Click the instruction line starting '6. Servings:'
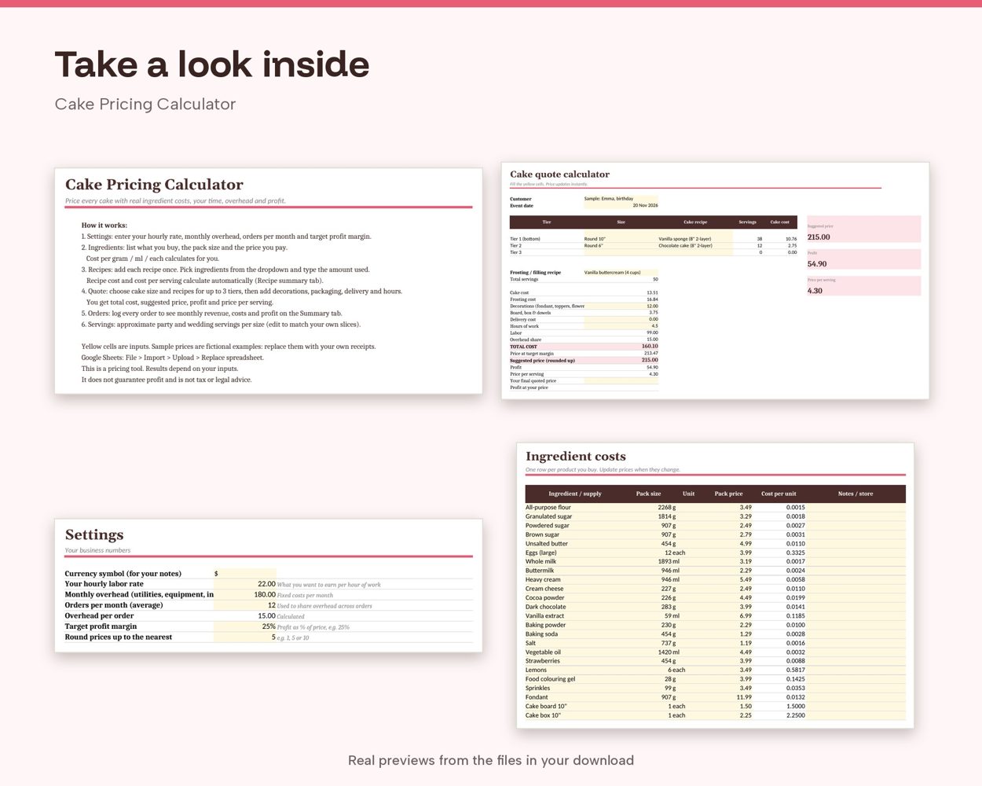Viewport: 982px width, 786px height. (221, 325)
